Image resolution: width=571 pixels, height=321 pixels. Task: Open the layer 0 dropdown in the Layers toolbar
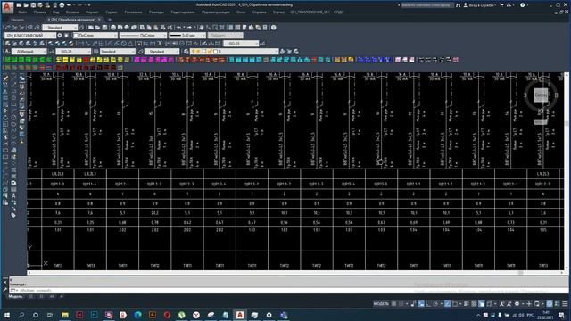(x=235, y=52)
